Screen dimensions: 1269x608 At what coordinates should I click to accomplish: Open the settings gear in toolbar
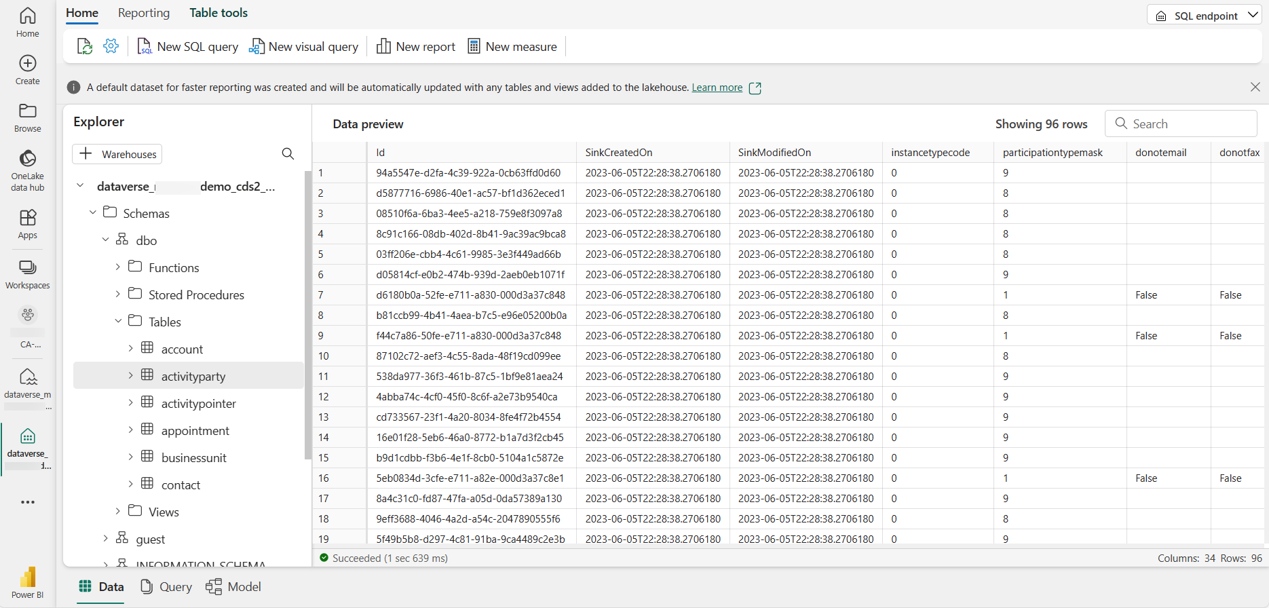tap(111, 46)
